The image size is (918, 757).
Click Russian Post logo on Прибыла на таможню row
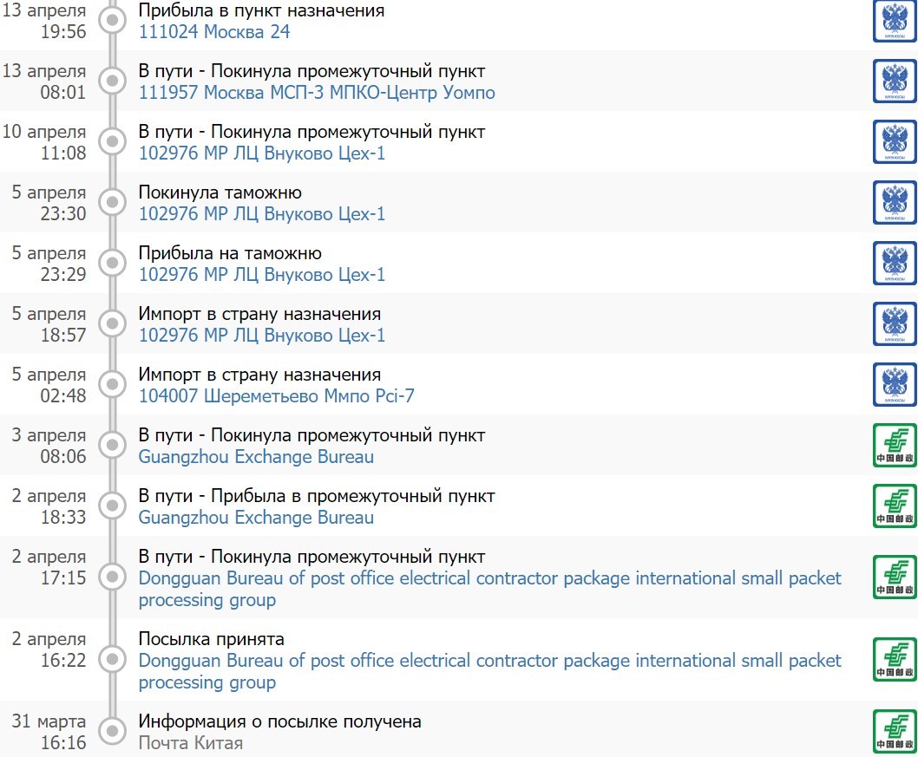pyautogui.click(x=895, y=264)
